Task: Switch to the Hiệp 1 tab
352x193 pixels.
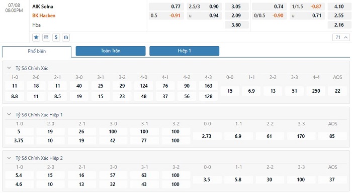Action: click(185, 51)
